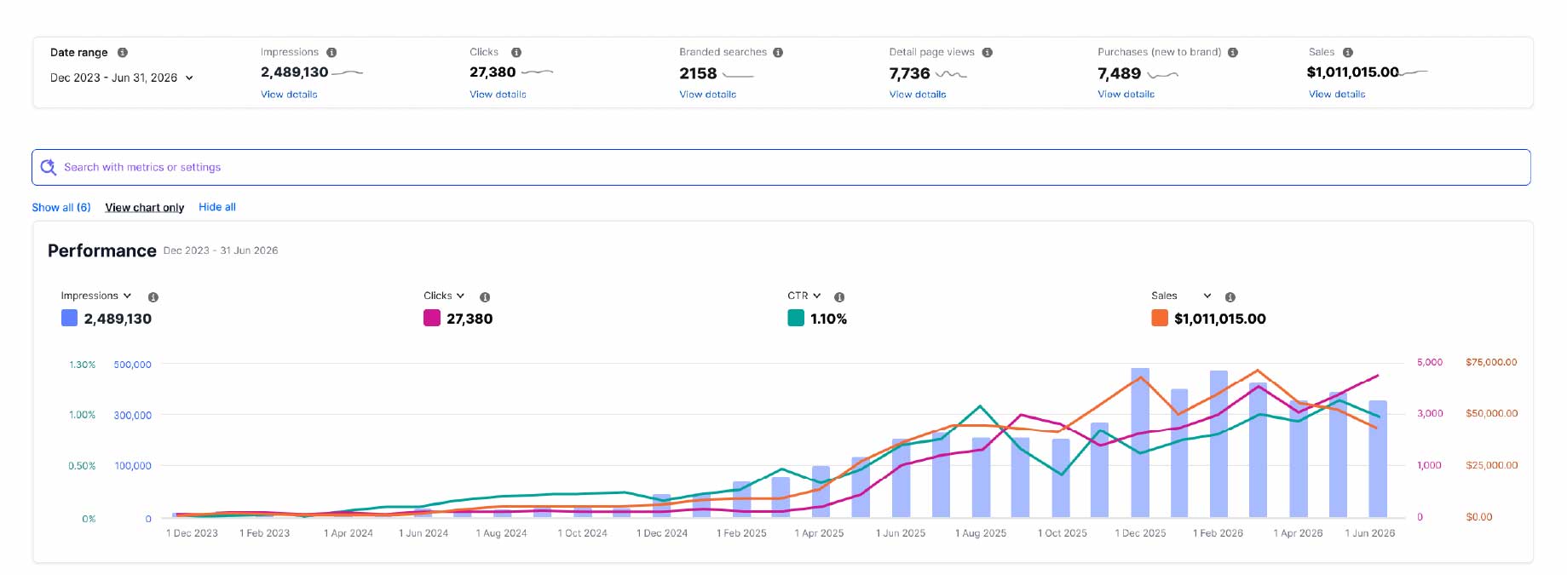Click the magenta Clicks color swatch

tap(432, 318)
